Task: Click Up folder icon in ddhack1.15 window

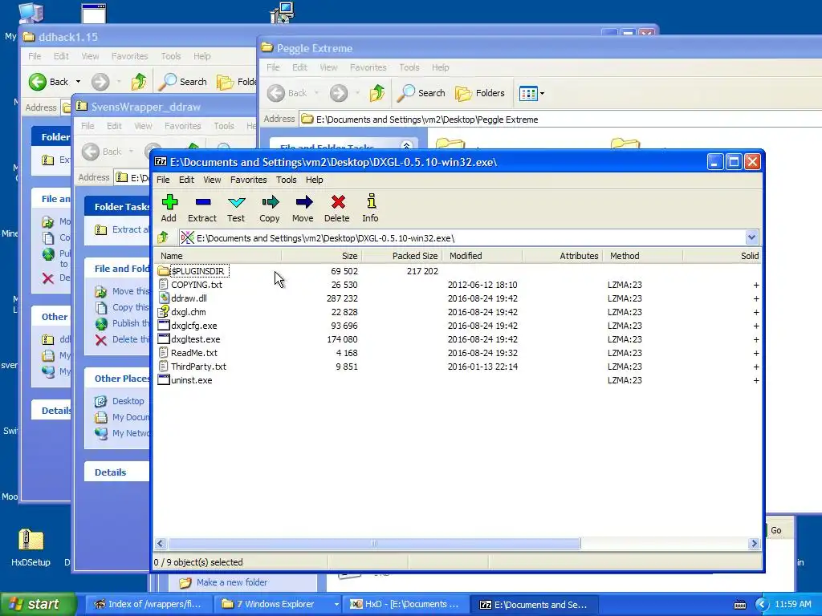Action: click(139, 82)
